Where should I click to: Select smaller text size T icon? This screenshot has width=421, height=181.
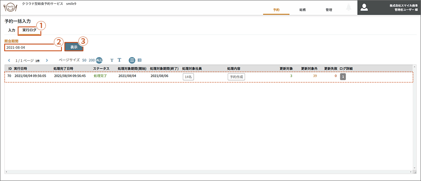[112, 60]
